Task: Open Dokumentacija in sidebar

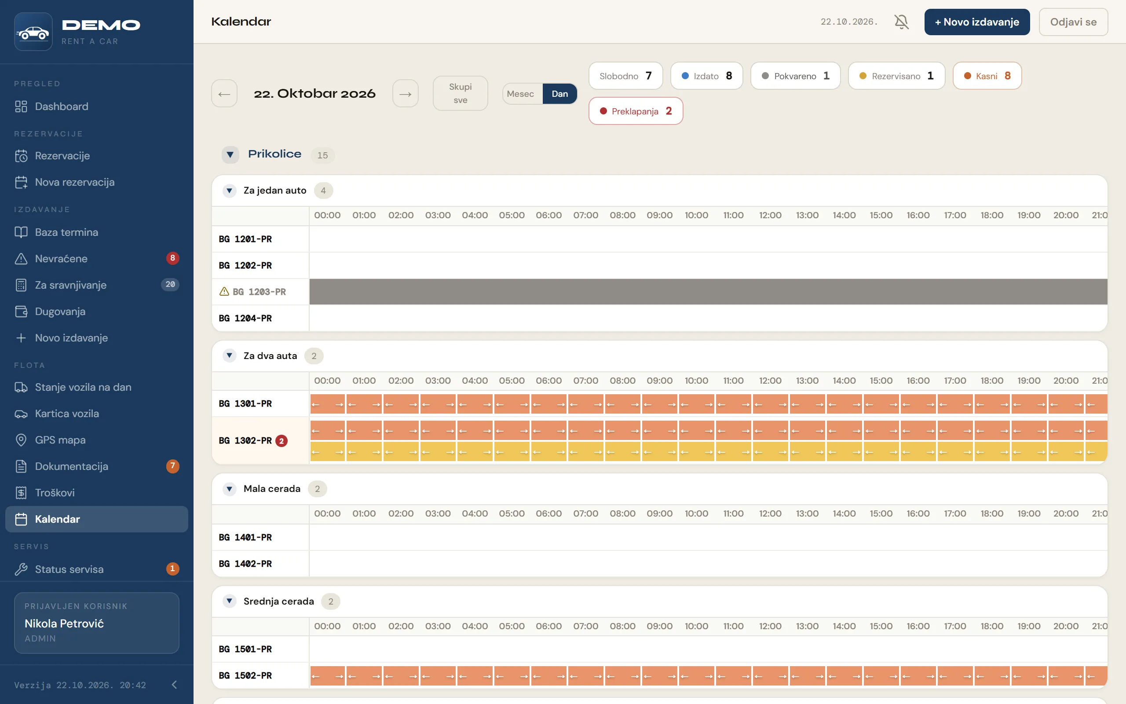Action: pos(97,466)
